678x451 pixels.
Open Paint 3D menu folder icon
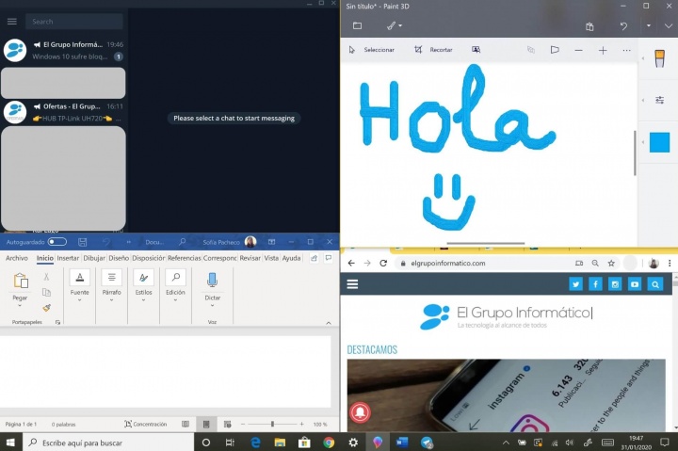tap(357, 25)
